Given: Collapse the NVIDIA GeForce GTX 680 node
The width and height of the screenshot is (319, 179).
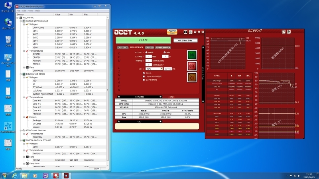Looking at the screenshot, I should (21, 140).
